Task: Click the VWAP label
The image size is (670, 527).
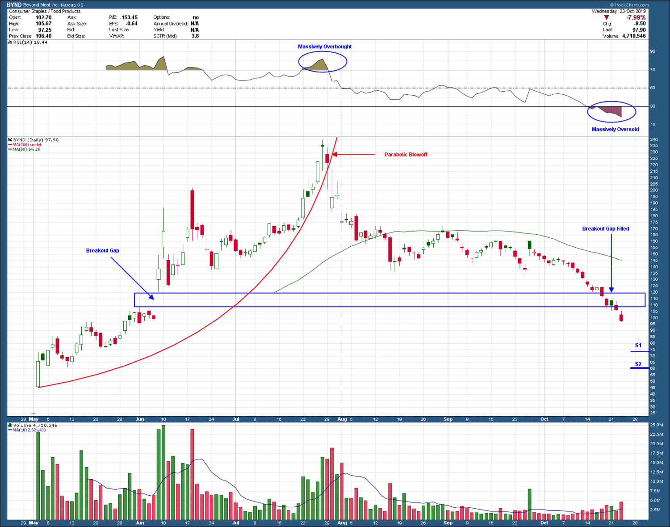Action: [116, 36]
